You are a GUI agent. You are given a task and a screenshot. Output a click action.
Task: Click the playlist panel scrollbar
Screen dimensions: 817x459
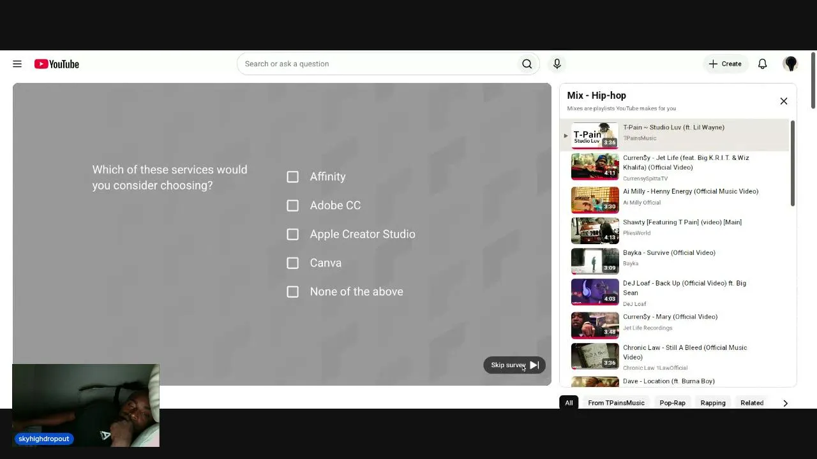(x=793, y=163)
